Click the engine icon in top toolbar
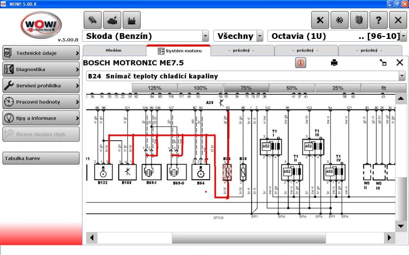409x255 pixels. [x=112, y=20]
